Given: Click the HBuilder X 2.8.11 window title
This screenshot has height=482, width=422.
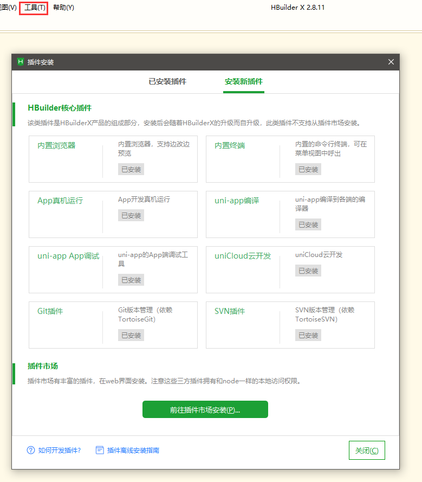Looking at the screenshot, I should [x=297, y=8].
